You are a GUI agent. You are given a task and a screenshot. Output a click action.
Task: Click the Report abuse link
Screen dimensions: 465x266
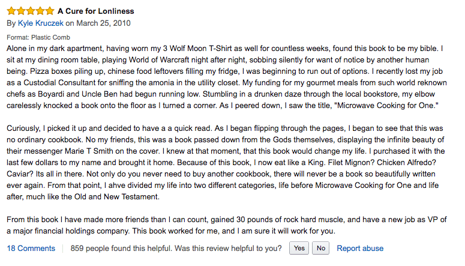pyautogui.click(x=360, y=248)
